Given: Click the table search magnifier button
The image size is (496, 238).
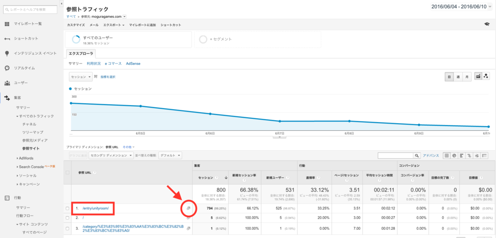Looking at the screenshot, I should [418, 156].
